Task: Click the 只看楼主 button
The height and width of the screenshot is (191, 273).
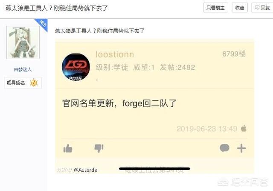Action: pyautogui.click(x=215, y=8)
